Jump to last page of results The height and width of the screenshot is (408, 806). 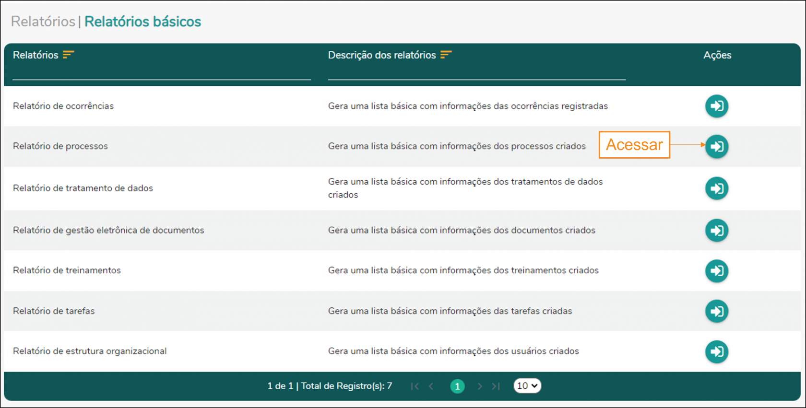[496, 386]
